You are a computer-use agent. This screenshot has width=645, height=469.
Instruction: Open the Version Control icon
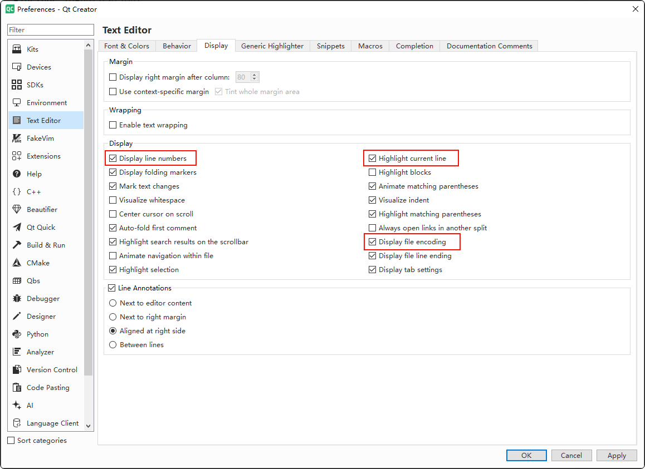[17, 370]
